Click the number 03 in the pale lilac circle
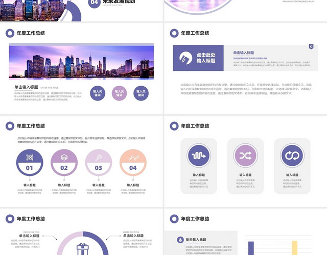This screenshot has height=255, width=327. tap(99, 168)
